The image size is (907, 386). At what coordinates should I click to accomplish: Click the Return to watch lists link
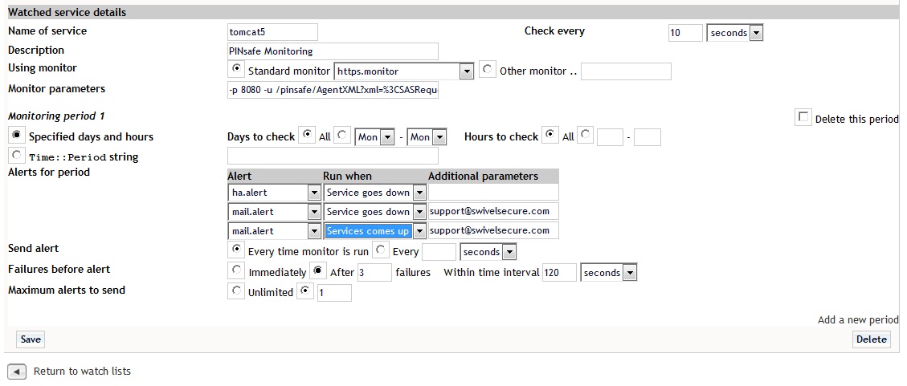[x=82, y=372]
